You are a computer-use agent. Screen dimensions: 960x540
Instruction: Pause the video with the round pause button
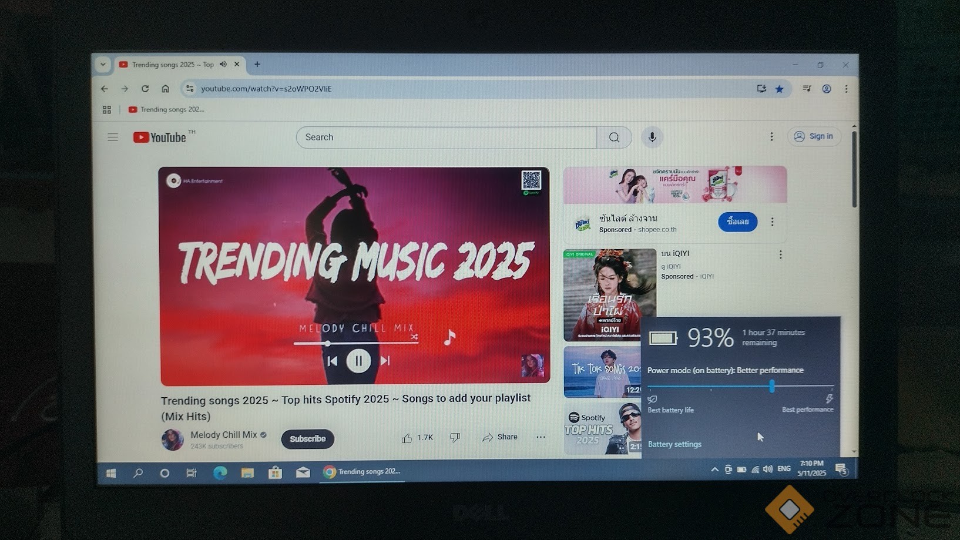tap(358, 361)
